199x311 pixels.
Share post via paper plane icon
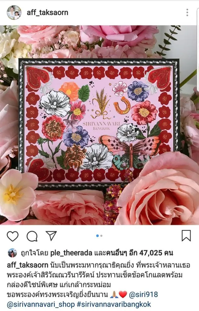51,236
